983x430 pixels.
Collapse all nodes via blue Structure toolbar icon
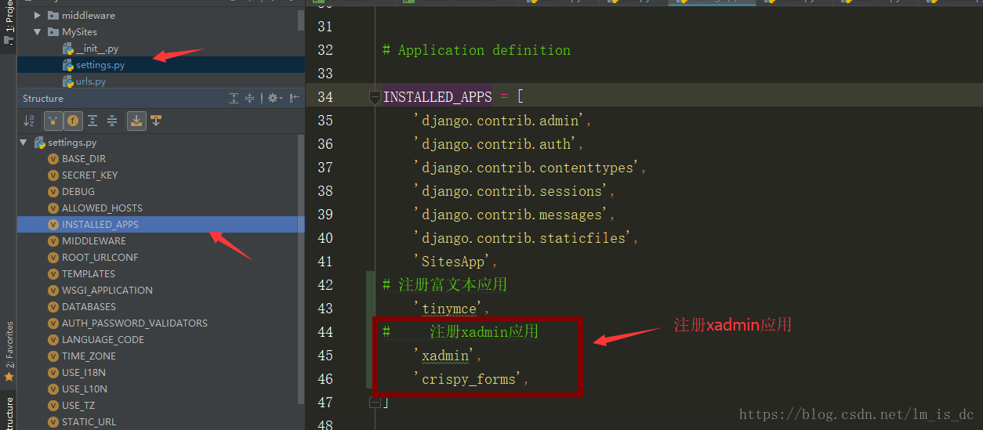[x=112, y=121]
